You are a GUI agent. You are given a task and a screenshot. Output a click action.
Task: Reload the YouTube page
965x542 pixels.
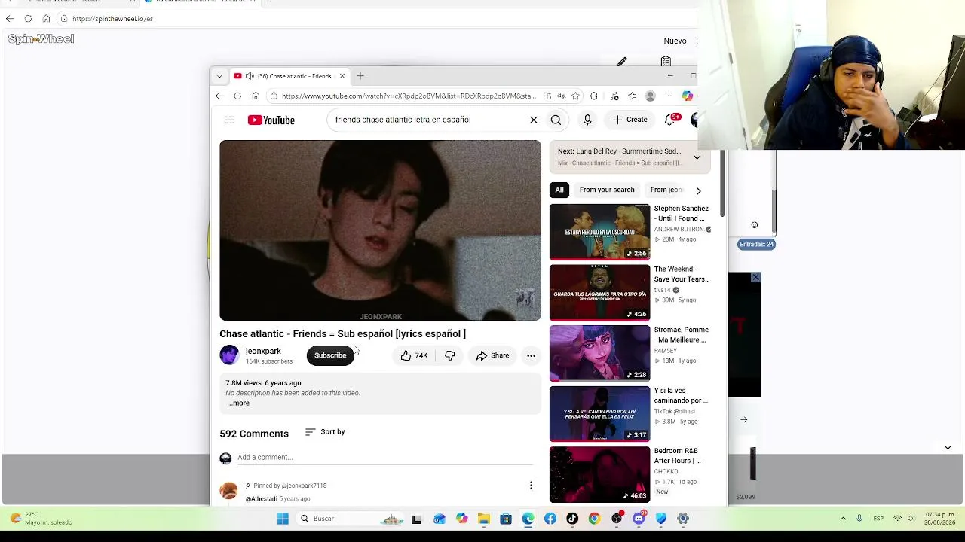(x=237, y=96)
